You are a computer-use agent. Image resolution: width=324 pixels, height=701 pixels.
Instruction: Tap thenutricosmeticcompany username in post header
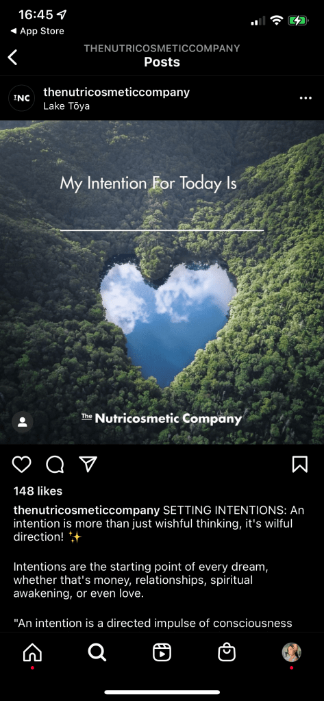coord(116,92)
